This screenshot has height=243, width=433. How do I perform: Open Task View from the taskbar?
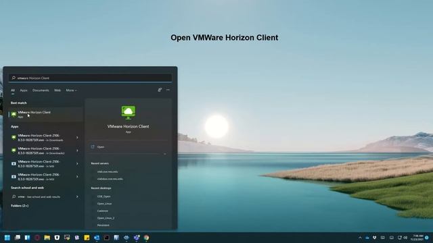[x=18, y=238]
